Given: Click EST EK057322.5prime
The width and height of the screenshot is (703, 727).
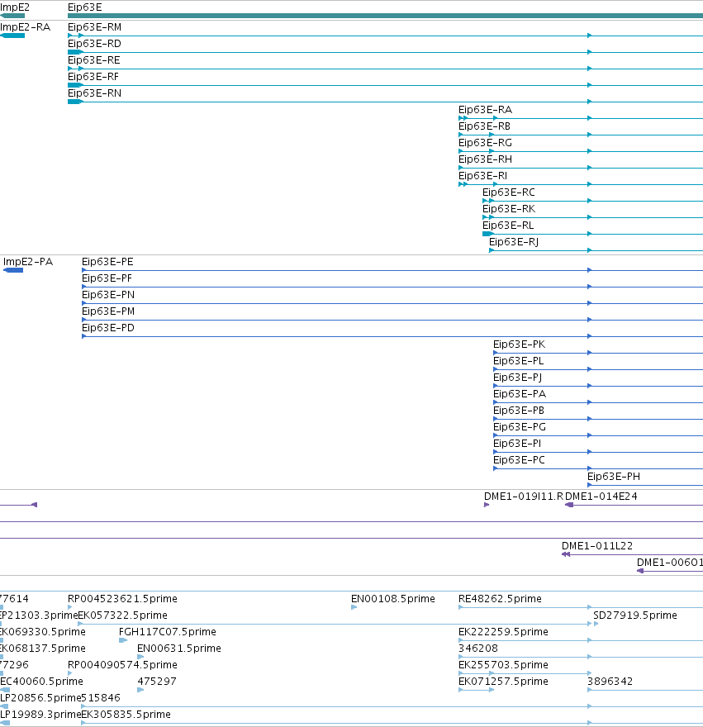Looking at the screenshot, I should [x=122, y=615].
